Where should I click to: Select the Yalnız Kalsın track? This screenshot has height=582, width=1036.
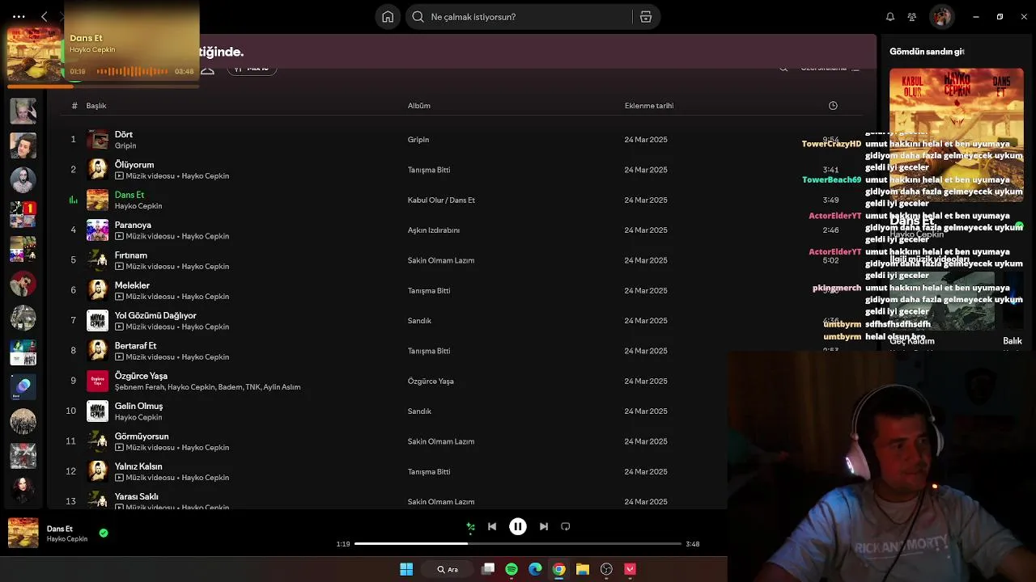tap(138, 466)
